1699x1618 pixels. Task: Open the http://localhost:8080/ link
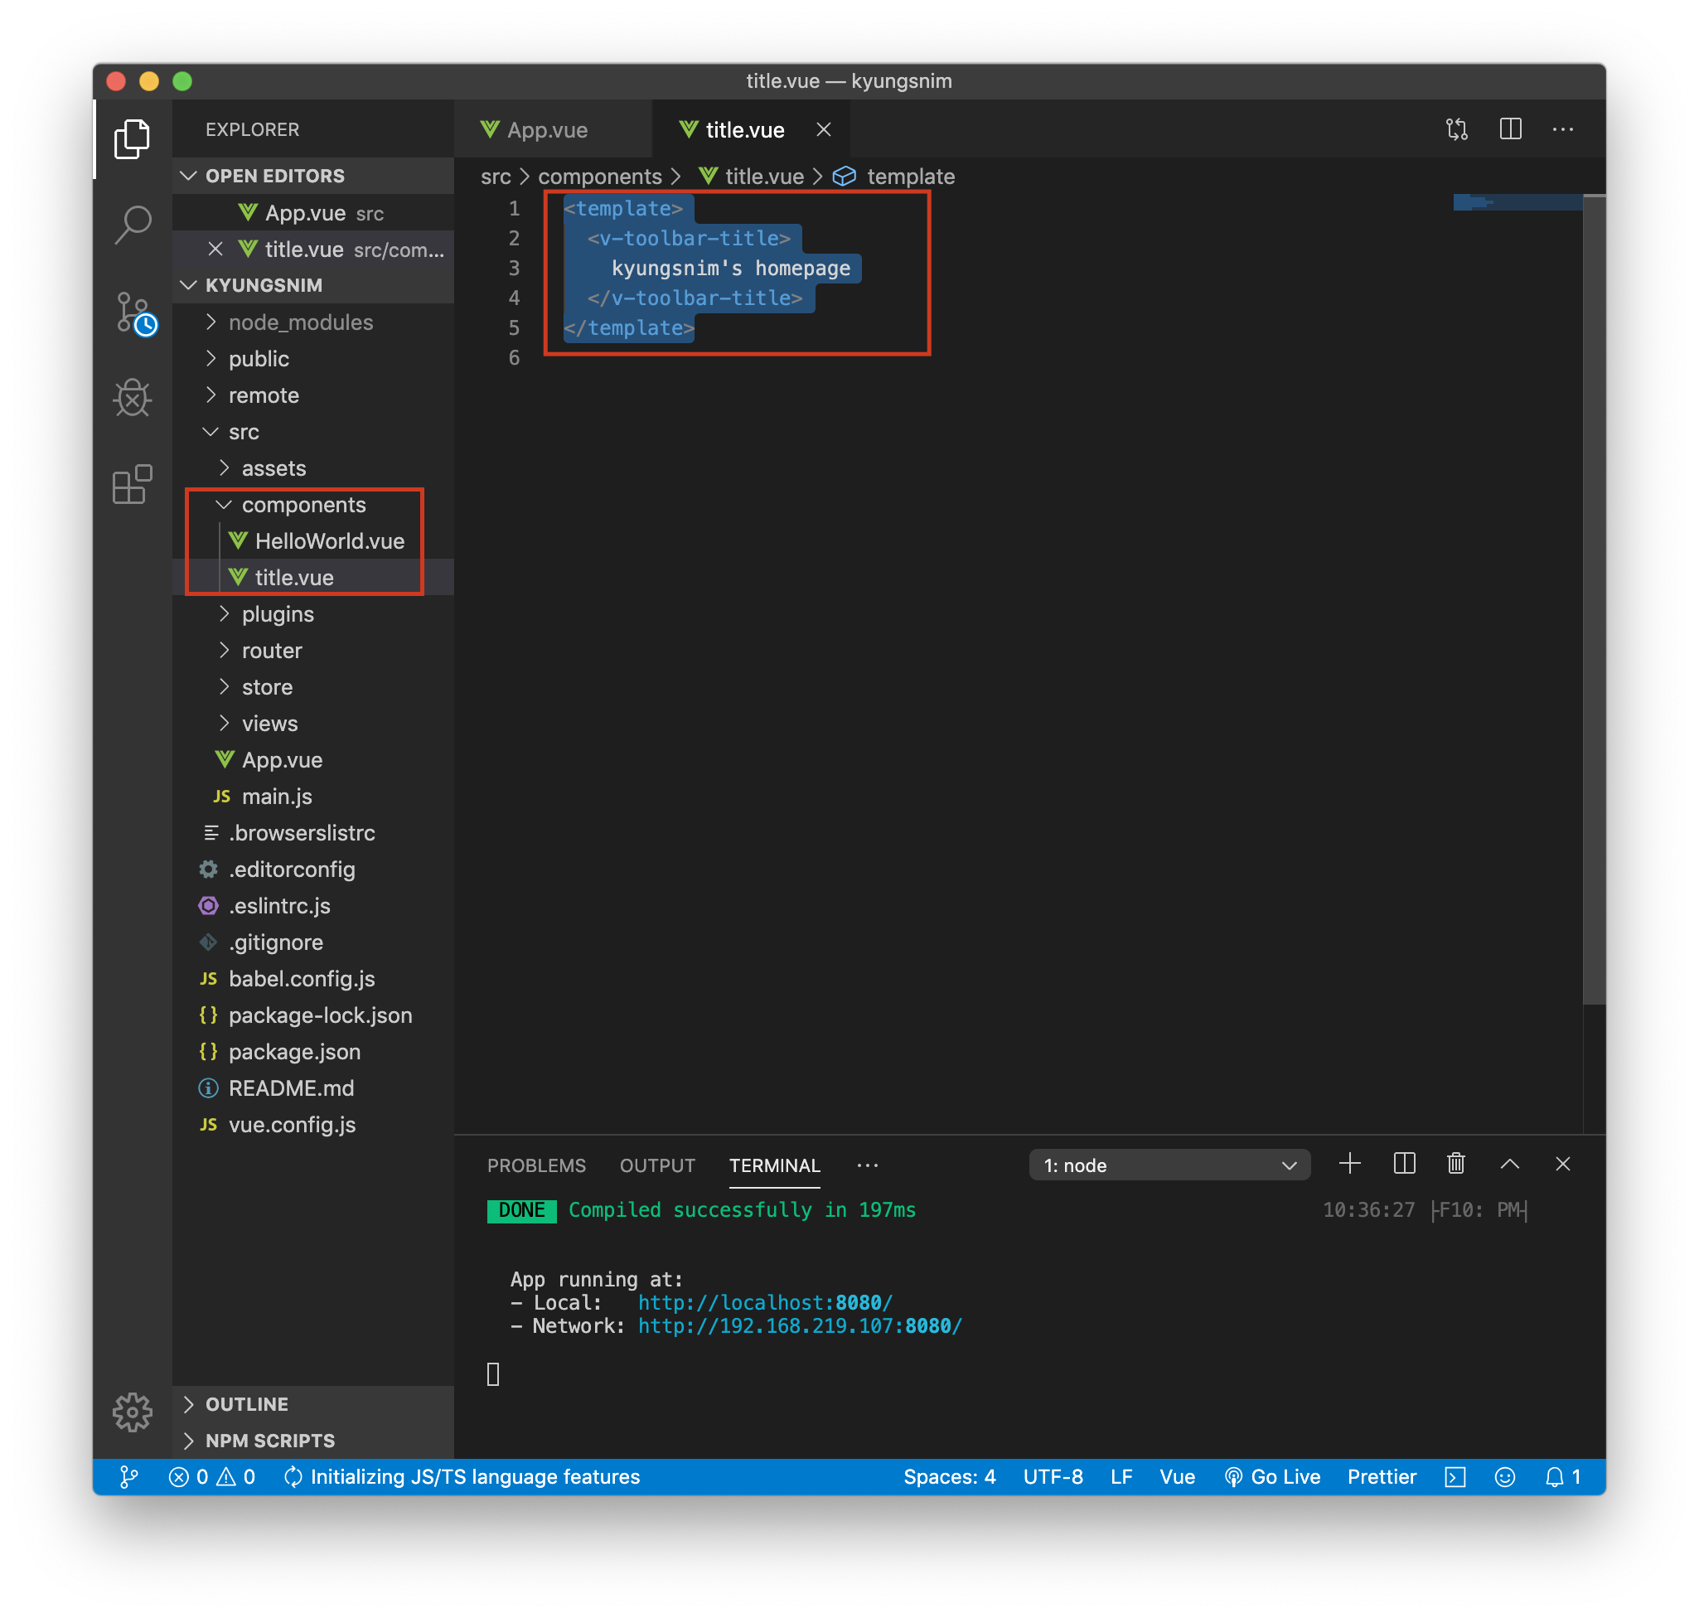click(764, 1302)
